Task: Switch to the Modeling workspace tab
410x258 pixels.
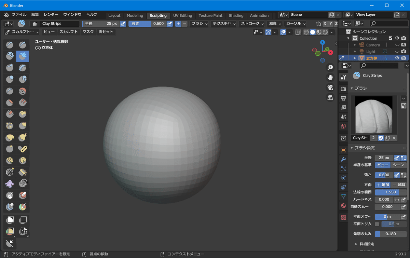Action: pos(135,15)
